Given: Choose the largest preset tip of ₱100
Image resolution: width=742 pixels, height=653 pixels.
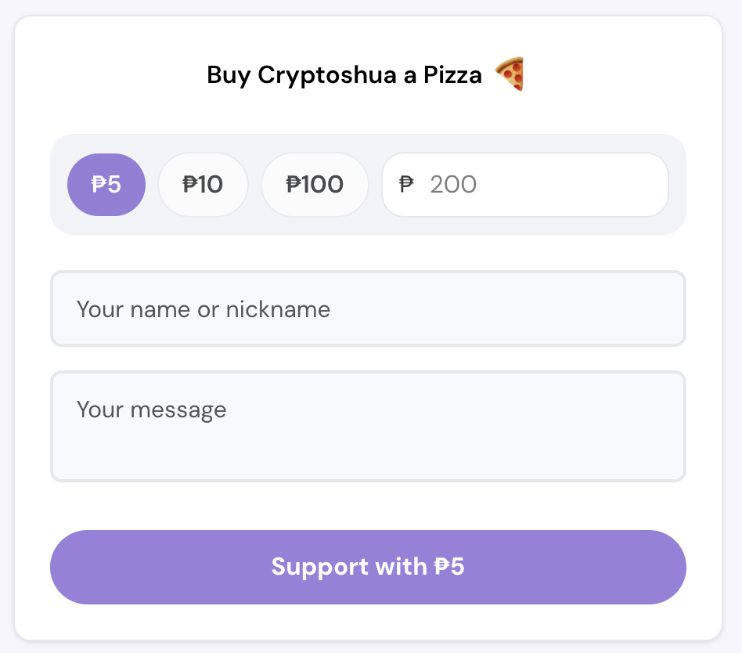Looking at the screenshot, I should pyautogui.click(x=315, y=185).
